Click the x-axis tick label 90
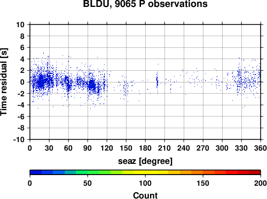 [x=88, y=148]
